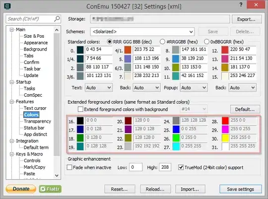This screenshot has height=199, width=268.
Task: Open Status bar settings page
Action: (x=34, y=128)
